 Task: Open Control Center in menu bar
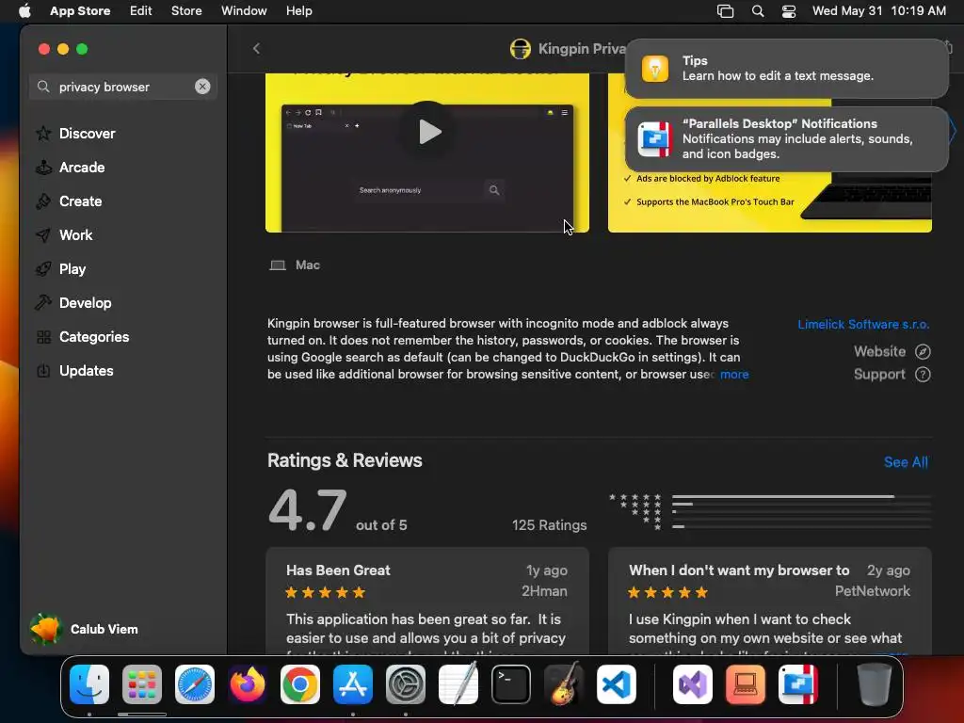[789, 11]
